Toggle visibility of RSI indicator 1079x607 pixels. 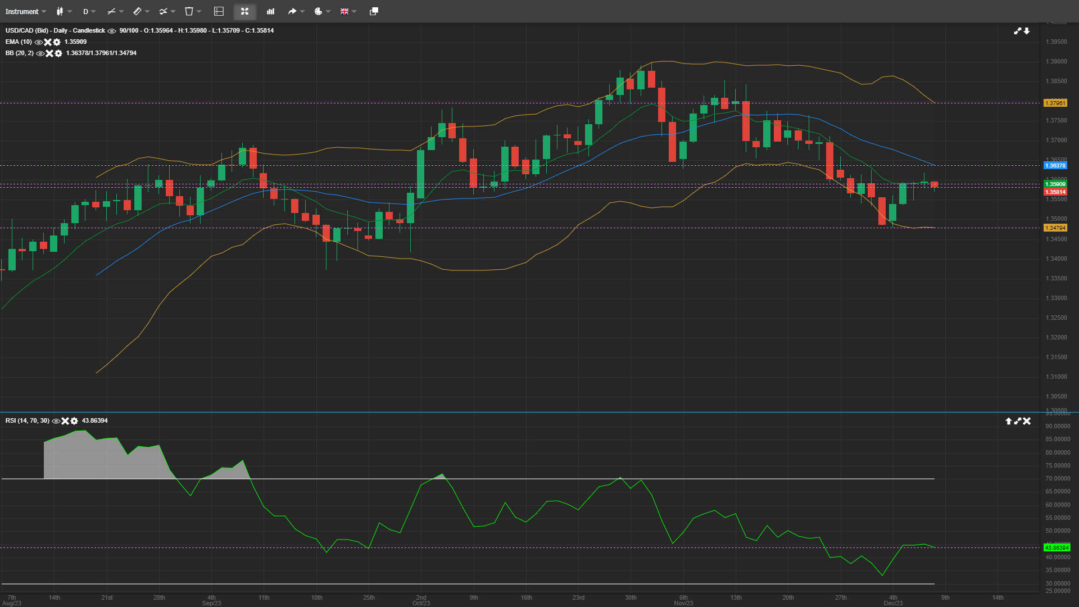pyautogui.click(x=56, y=421)
